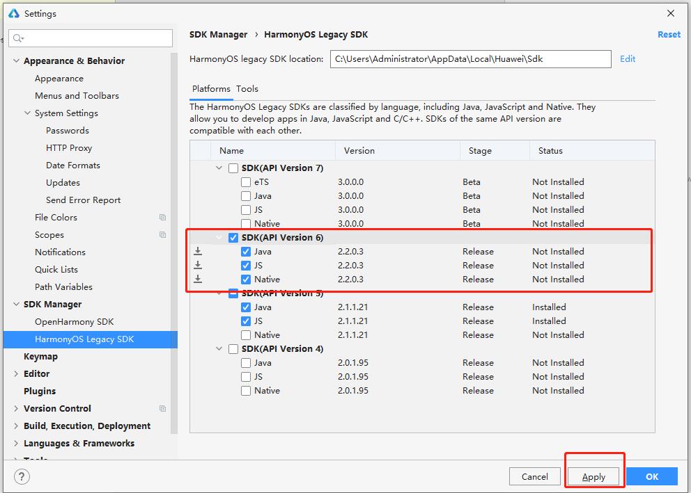Open Passwords settings
Image resolution: width=691 pixels, height=493 pixels.
coord(68,131)
